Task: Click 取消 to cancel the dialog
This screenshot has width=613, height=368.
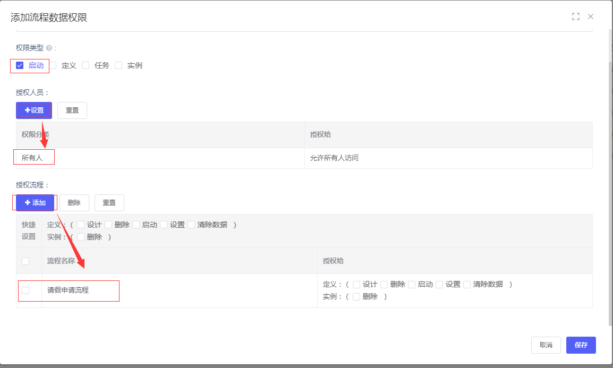Action: click(x=546, y=345)
